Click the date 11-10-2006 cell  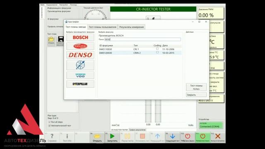(168, 49)
